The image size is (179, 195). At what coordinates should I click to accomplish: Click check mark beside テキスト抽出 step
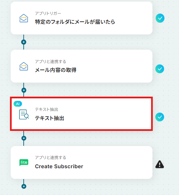[x=160, y=117]
